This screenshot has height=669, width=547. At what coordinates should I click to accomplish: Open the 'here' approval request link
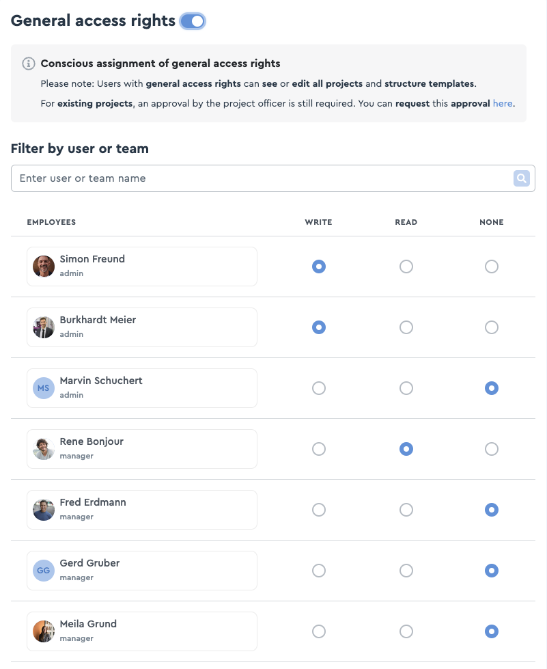[502, 104]
